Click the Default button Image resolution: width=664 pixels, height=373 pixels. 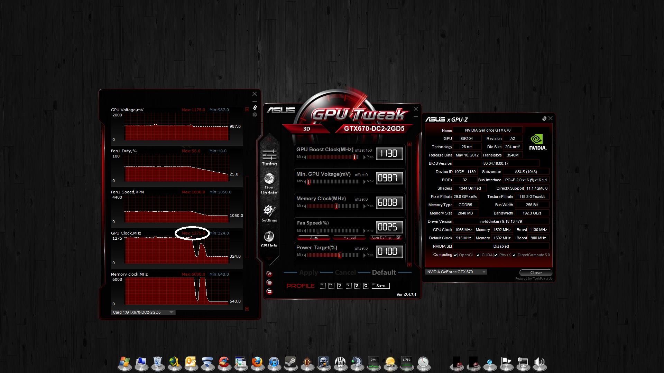(384, 272)
